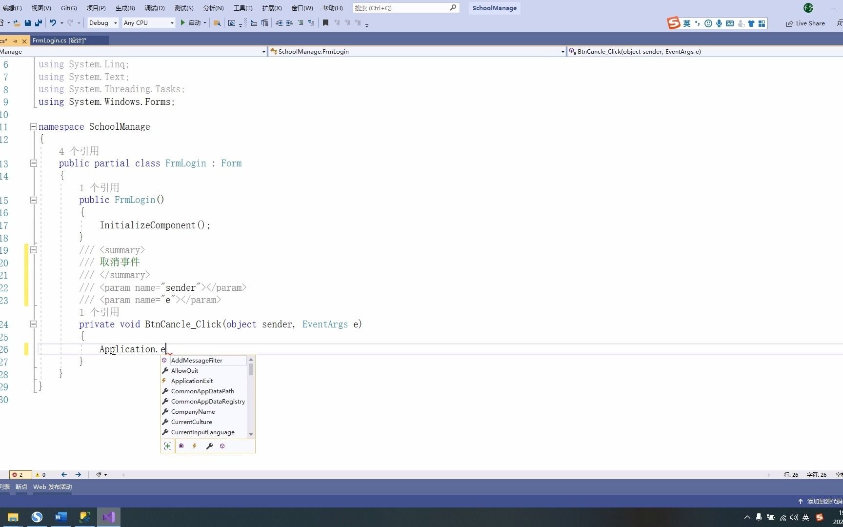Open Find in Files search icon
Viewport: 843px width, 527px height.
[217, 23]
